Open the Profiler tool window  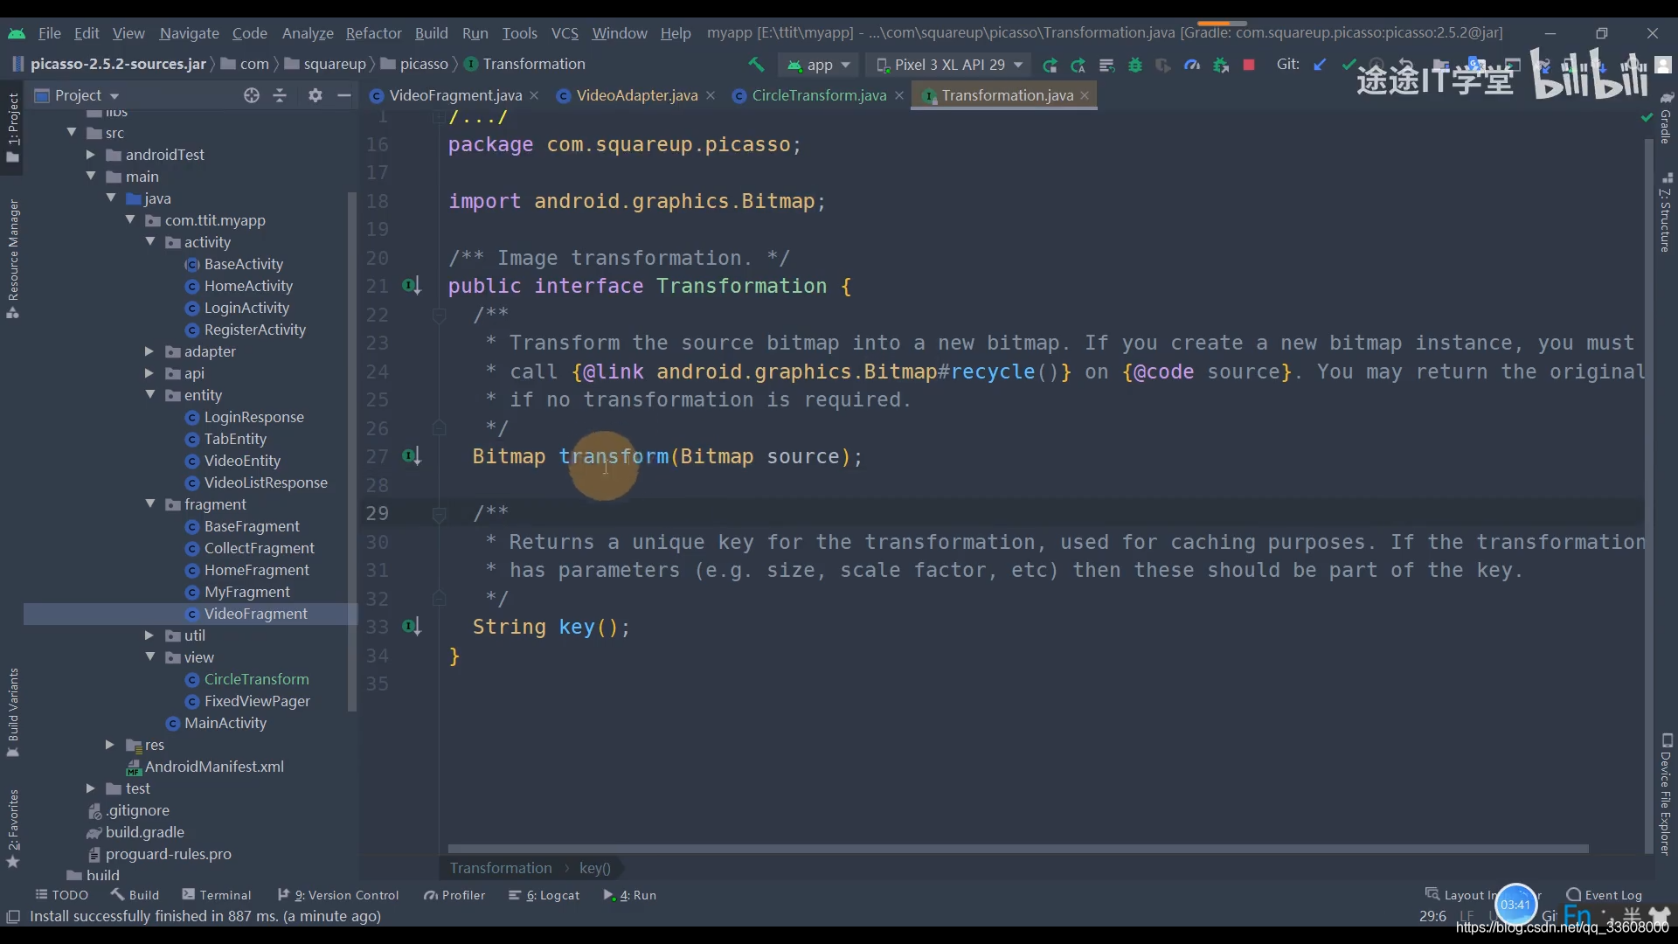click(x=454, y=895)
